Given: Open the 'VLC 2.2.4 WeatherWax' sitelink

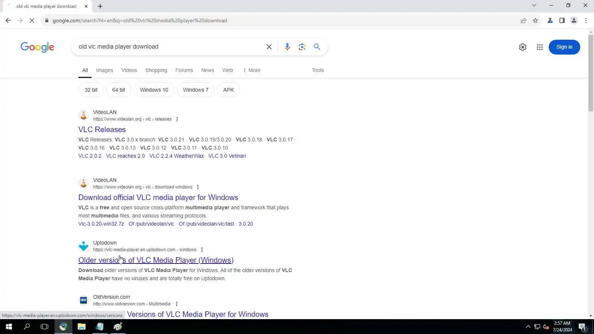Looking at the screenshot, I should tap(177, 156).
